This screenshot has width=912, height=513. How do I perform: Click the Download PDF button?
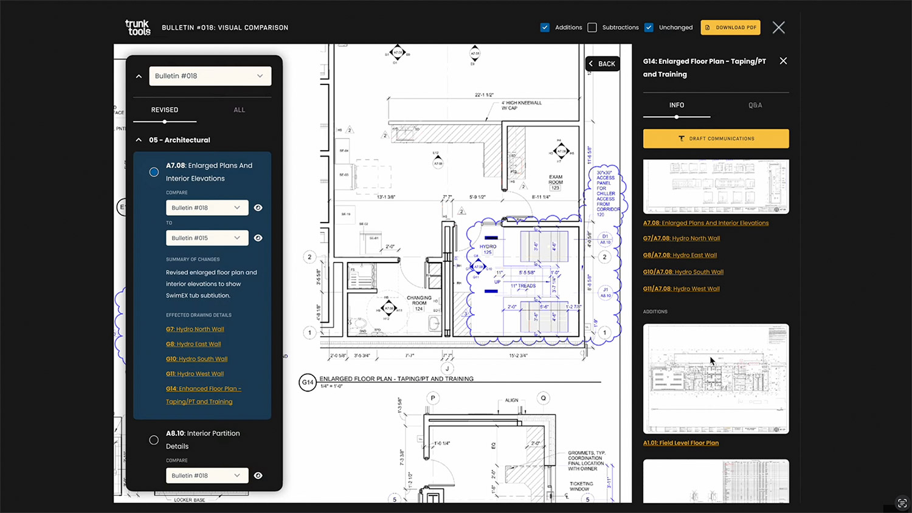(x=730, y=27)
